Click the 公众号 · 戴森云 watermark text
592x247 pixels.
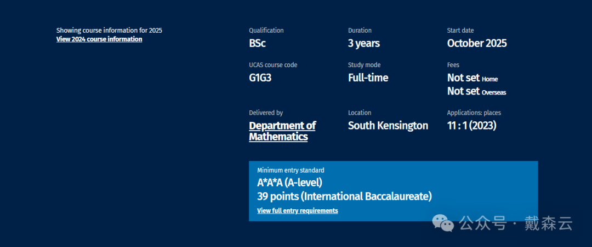(x=515, y=223)
